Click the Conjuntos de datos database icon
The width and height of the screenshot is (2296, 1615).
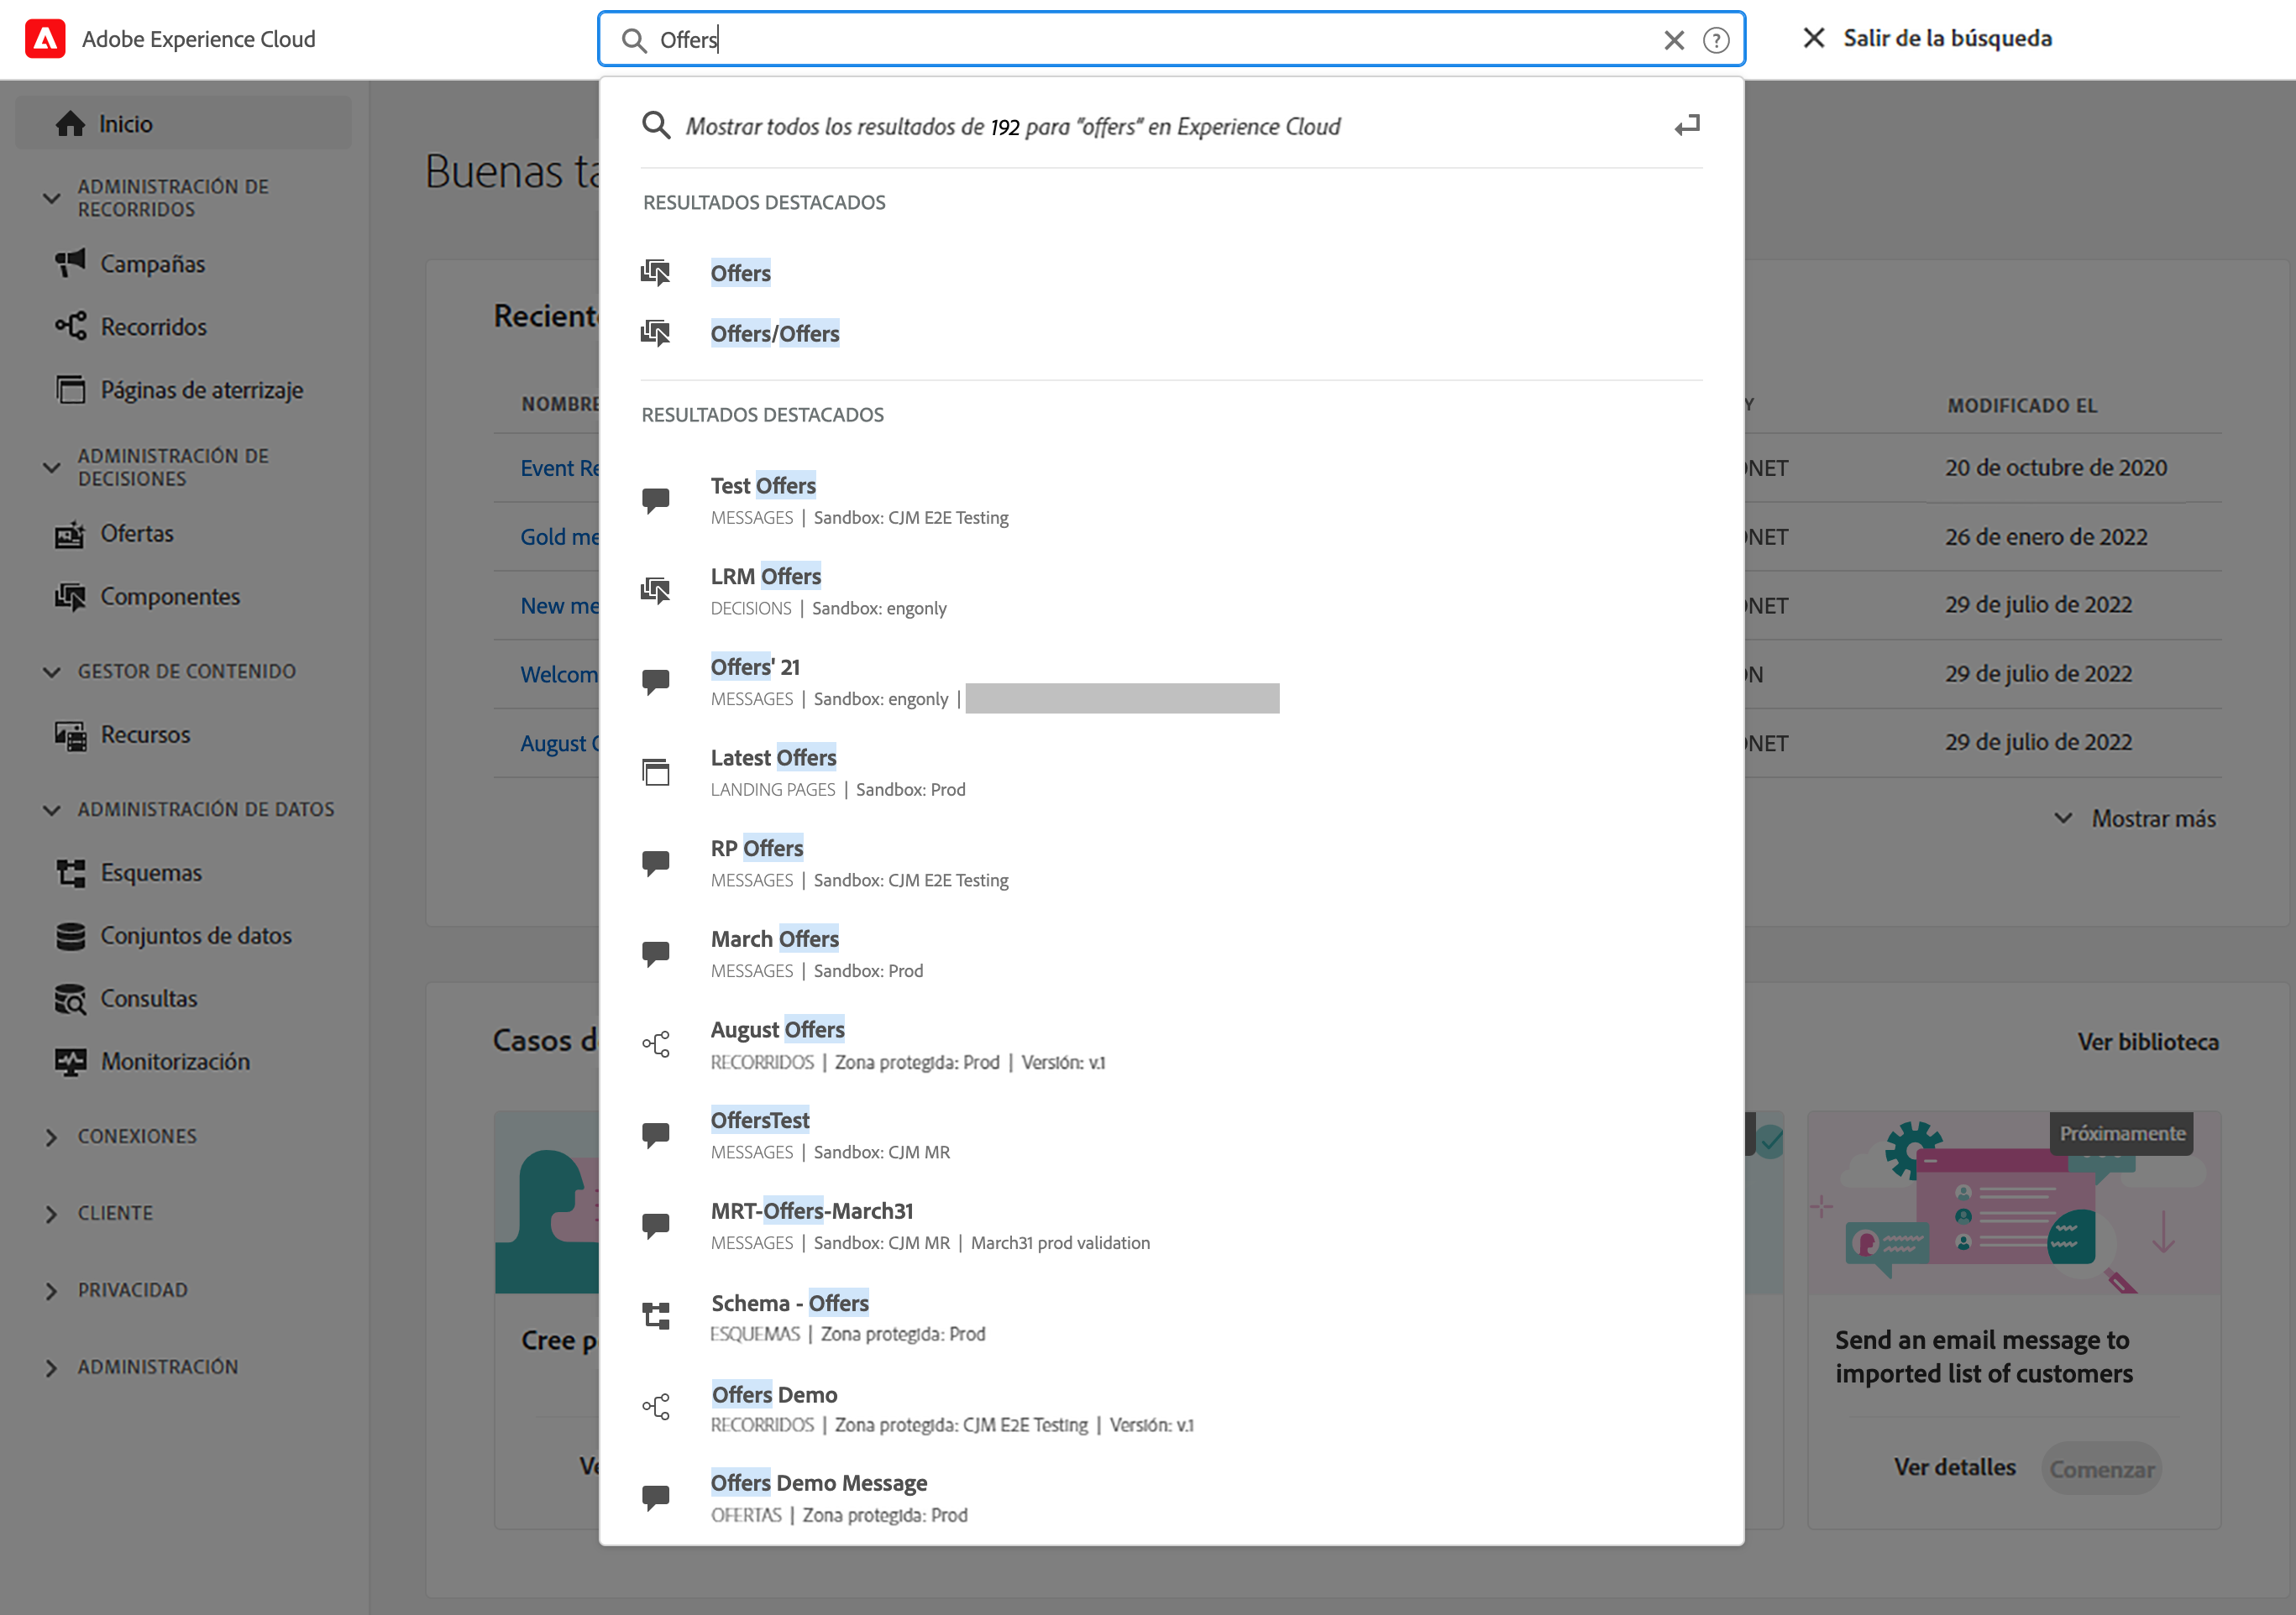pyautogui.click(x=70, y=935)
